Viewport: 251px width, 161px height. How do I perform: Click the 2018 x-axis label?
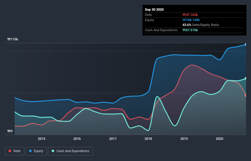148,139
